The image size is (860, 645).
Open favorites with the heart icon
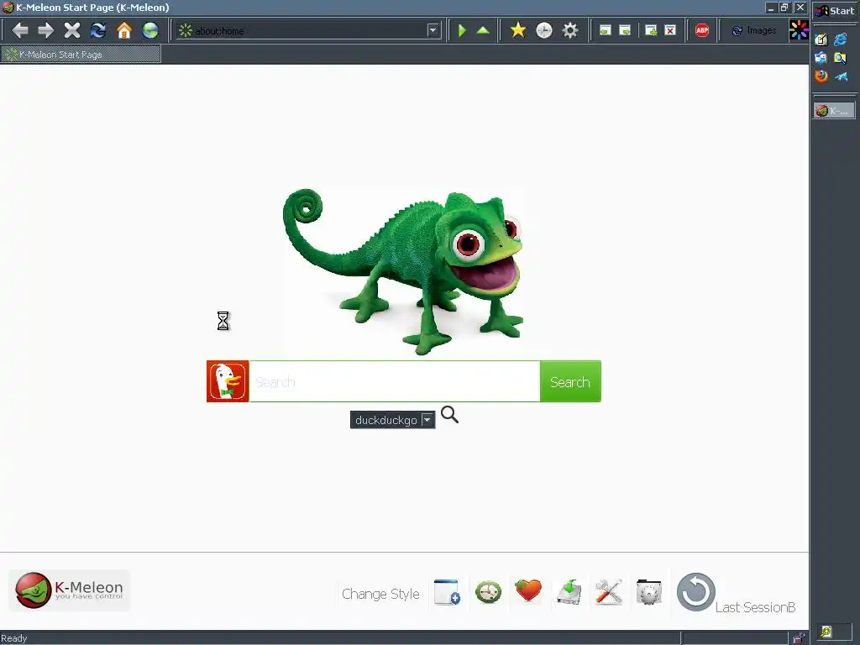tap(529, 591)
